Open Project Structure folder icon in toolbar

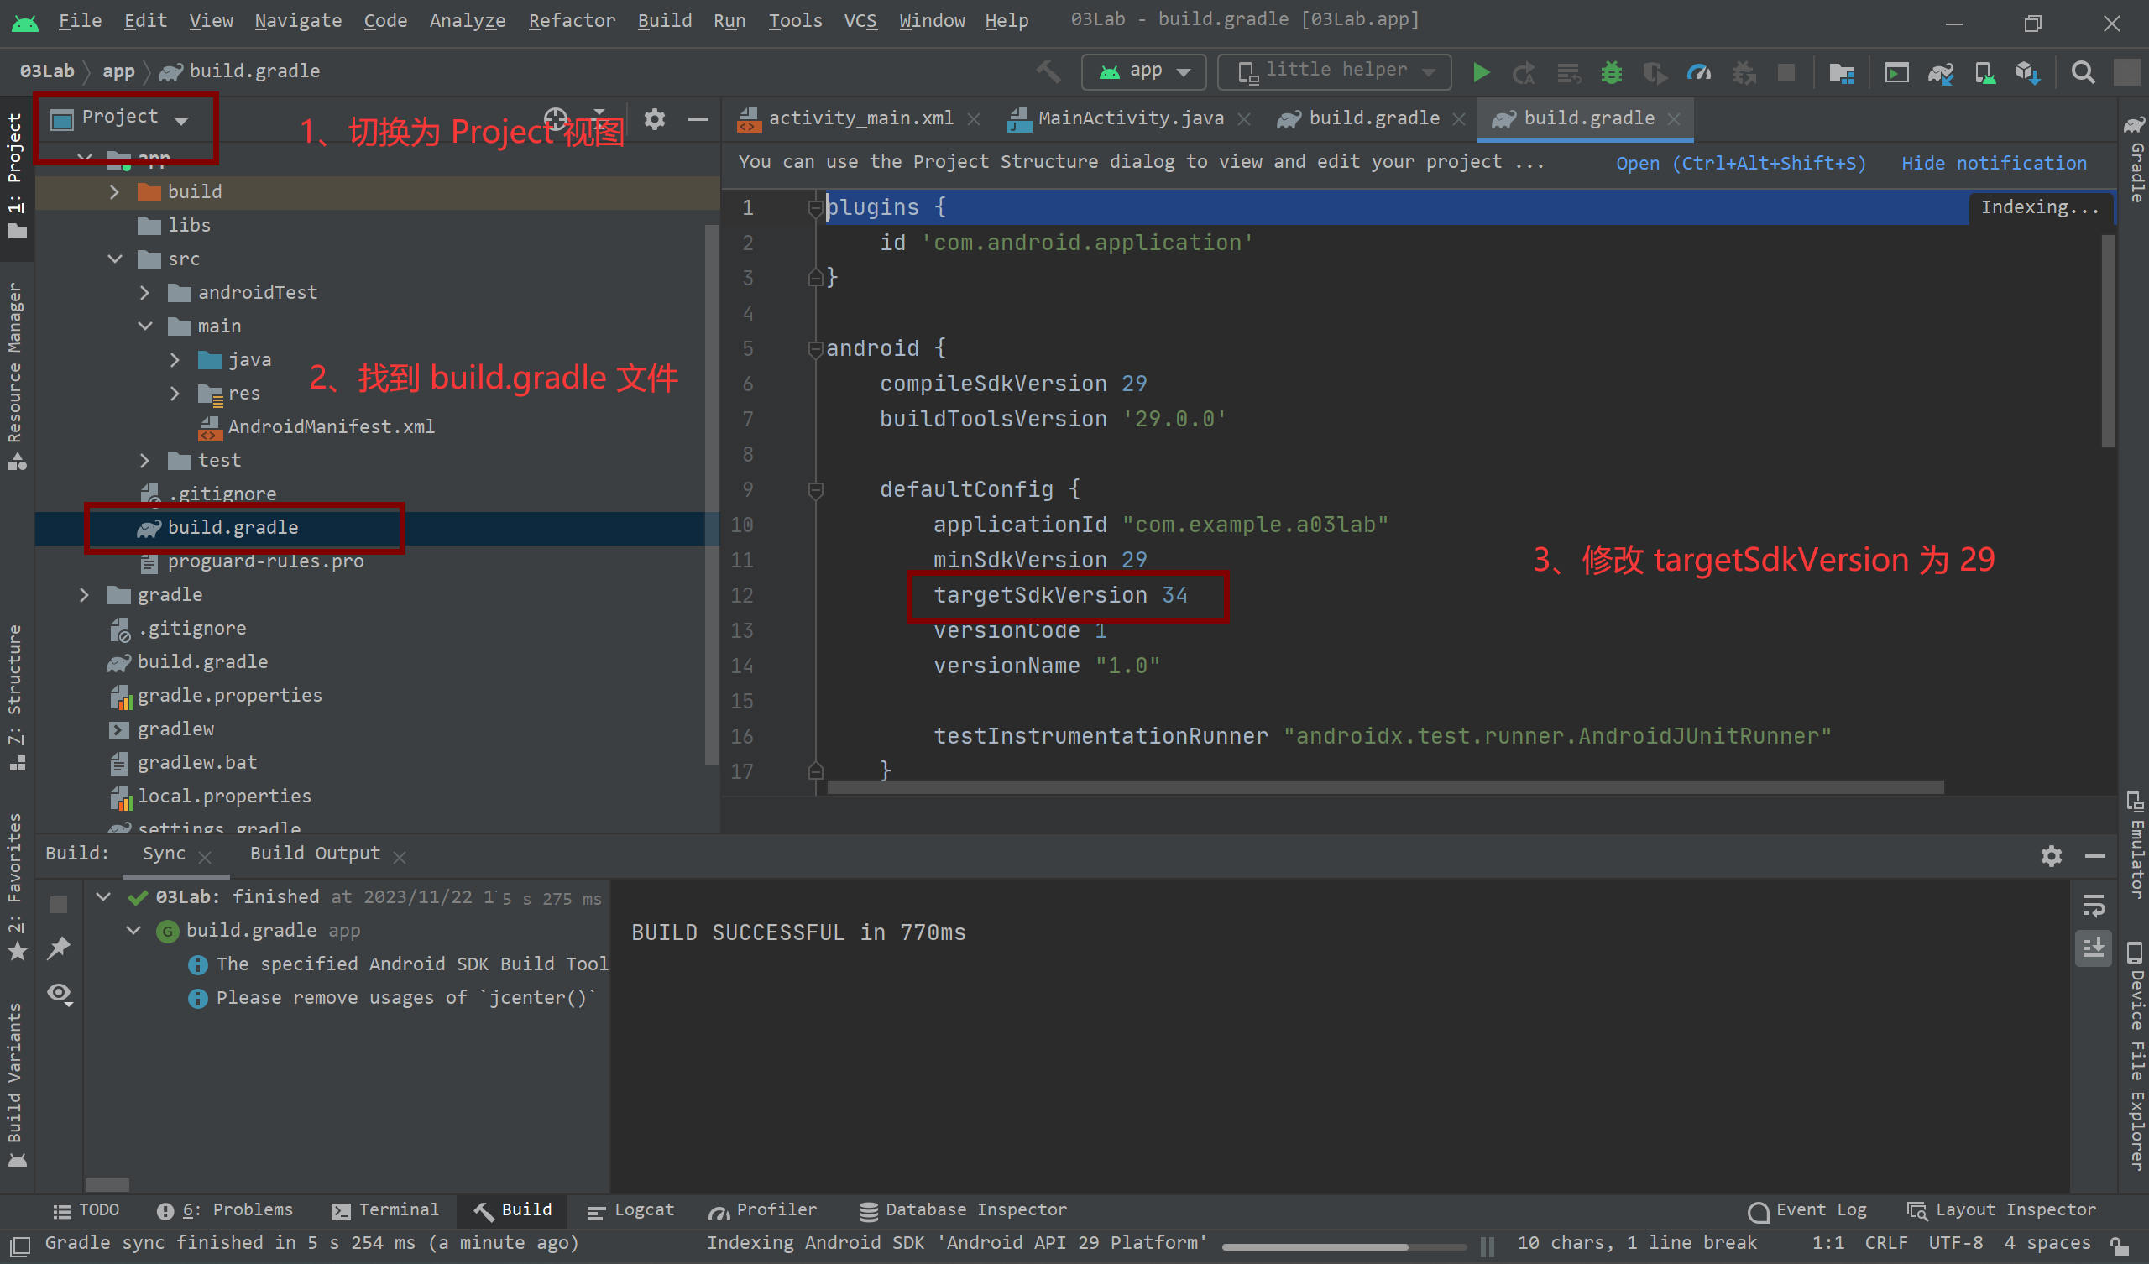(x=1842, y=72)
